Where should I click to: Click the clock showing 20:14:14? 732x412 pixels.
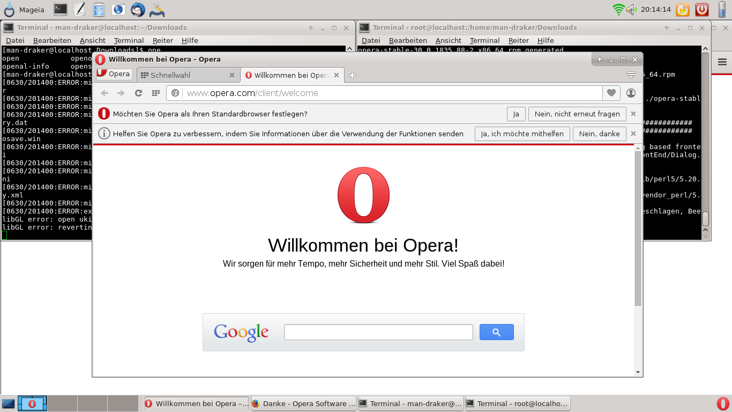656,10
